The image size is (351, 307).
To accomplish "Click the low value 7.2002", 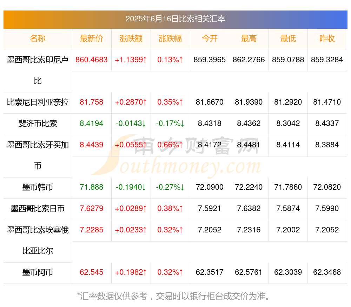I will click(x=288, y=230).
